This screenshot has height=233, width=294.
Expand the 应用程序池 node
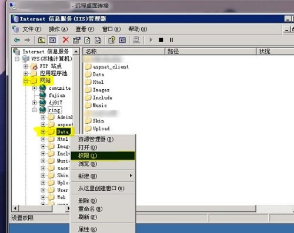(x=25, y=73)
